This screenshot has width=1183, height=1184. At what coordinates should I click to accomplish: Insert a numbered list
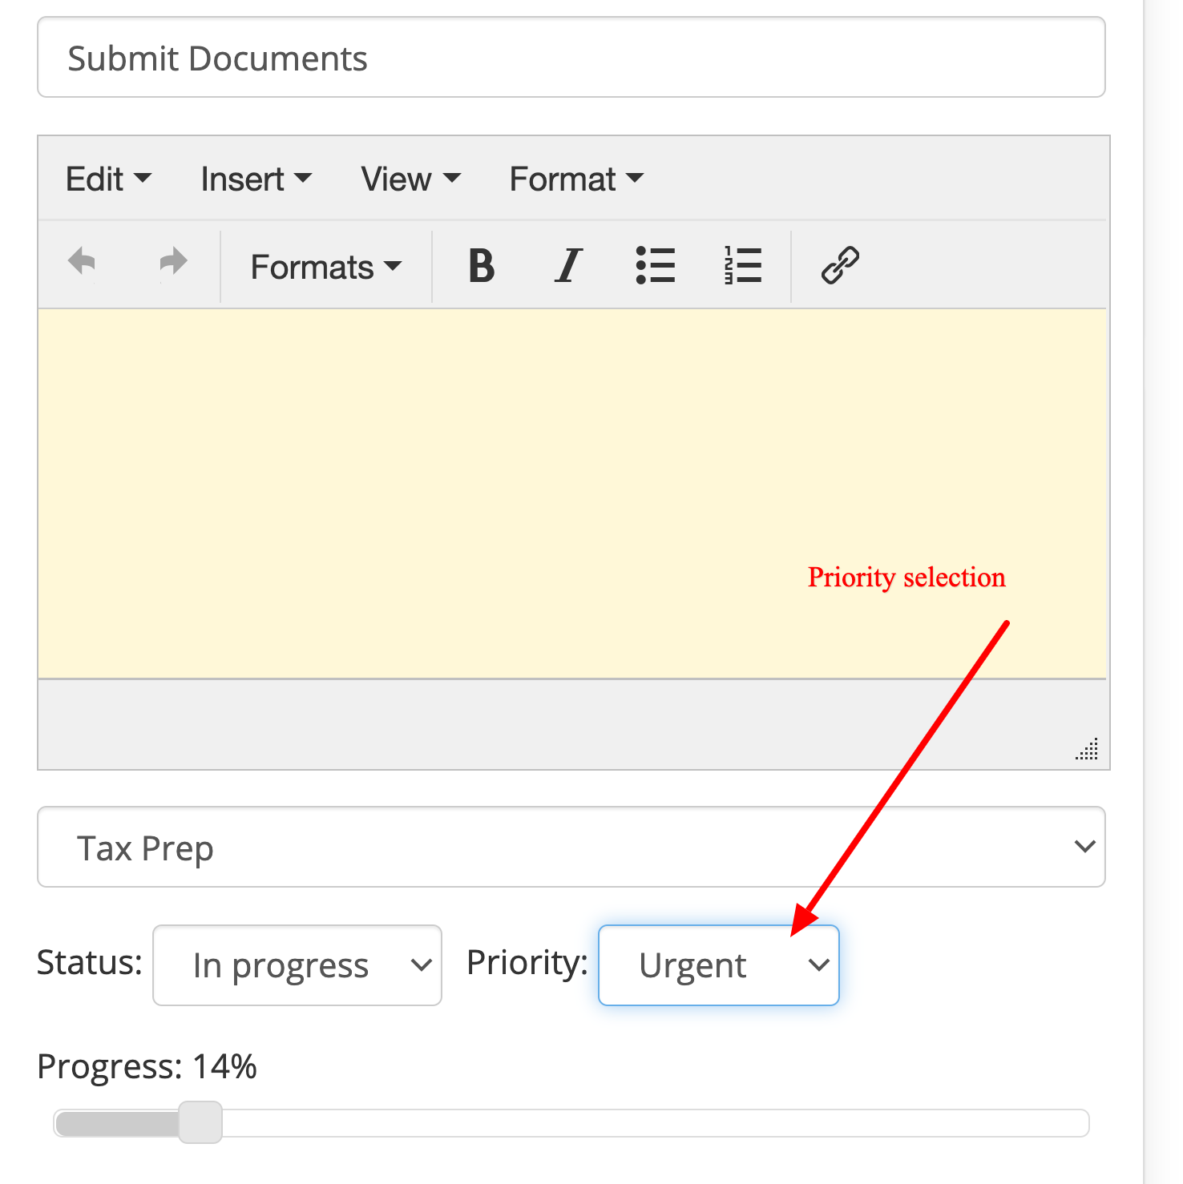pos(743,266)
